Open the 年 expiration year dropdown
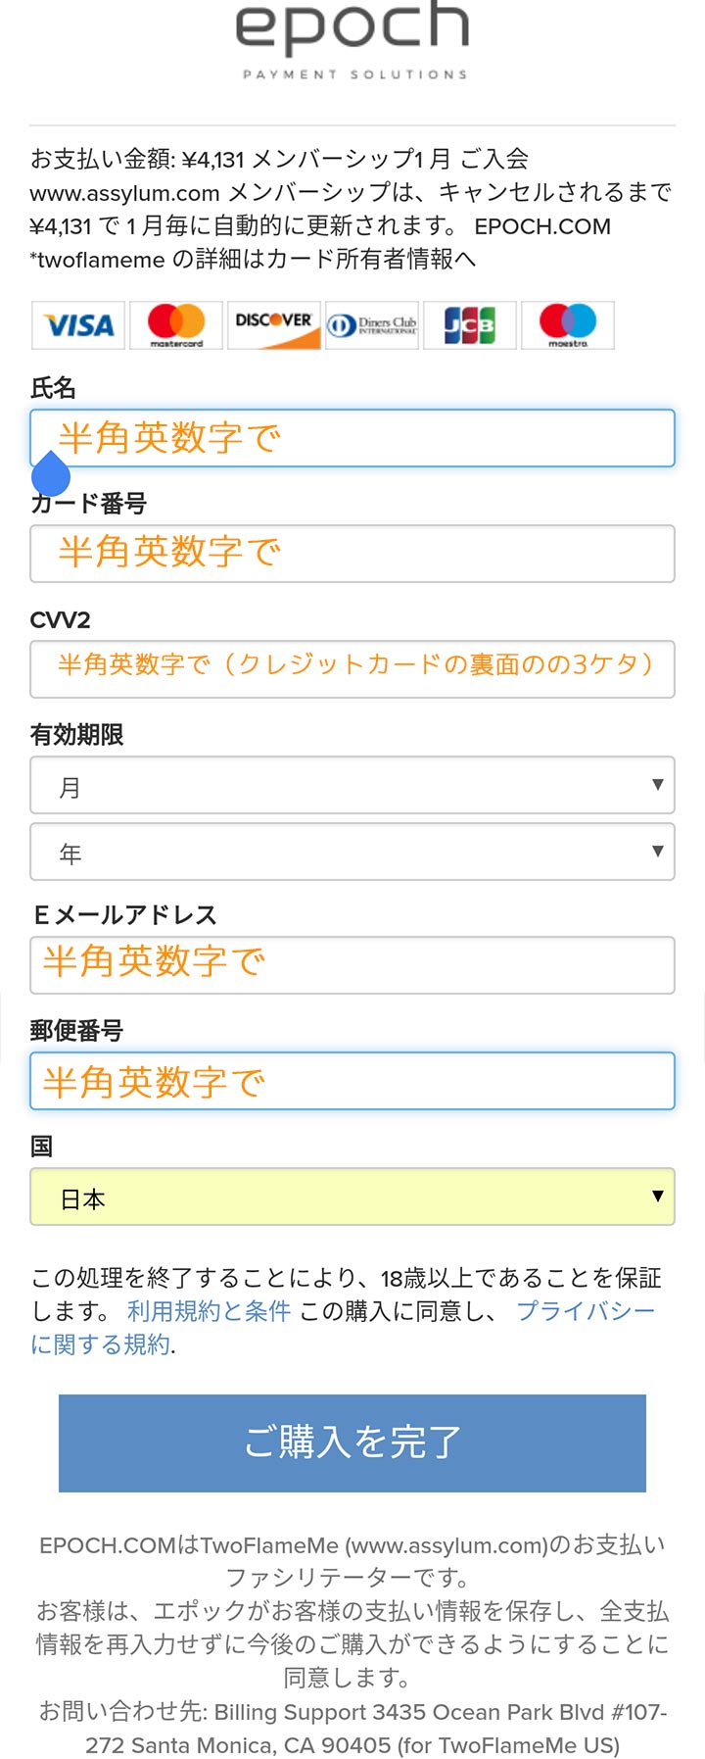The width and height of the screenshot is (705, 1759). pyautogui.click(x=352, y=852)
